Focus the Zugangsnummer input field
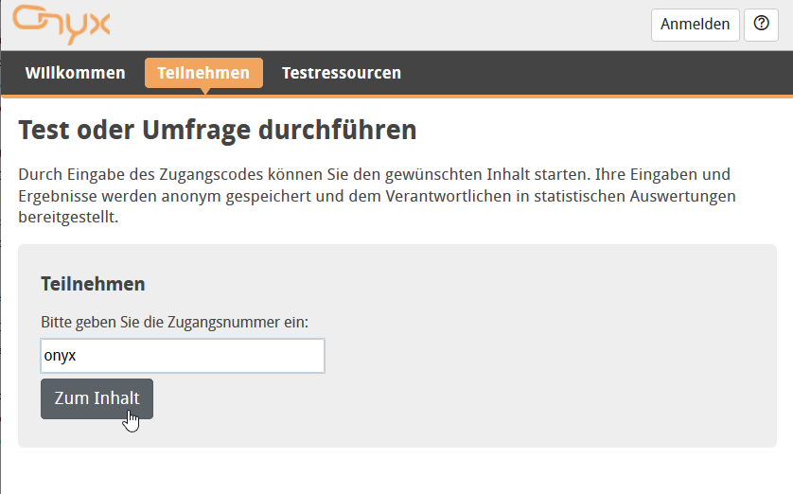The height and width of the screenshot is (494, 793). tap(182, 356)
